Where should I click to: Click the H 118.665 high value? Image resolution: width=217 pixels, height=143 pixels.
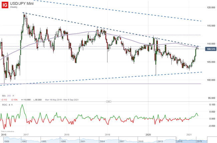click(26, 100)
